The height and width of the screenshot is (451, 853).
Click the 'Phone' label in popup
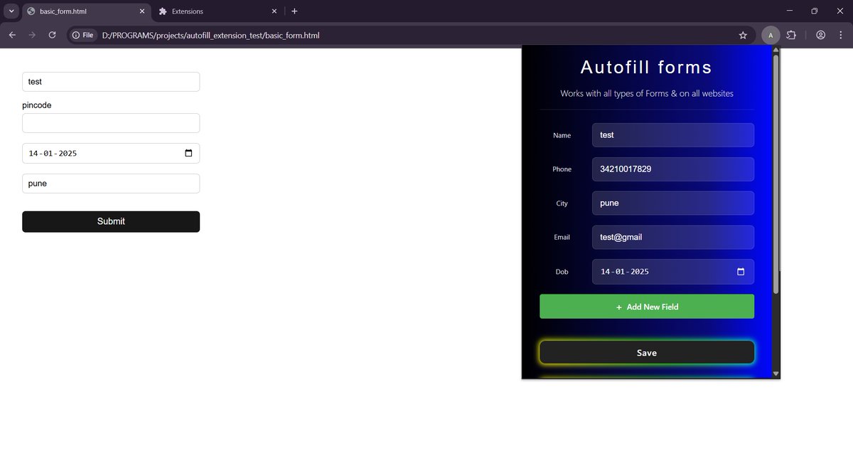[x=562, y=169]
